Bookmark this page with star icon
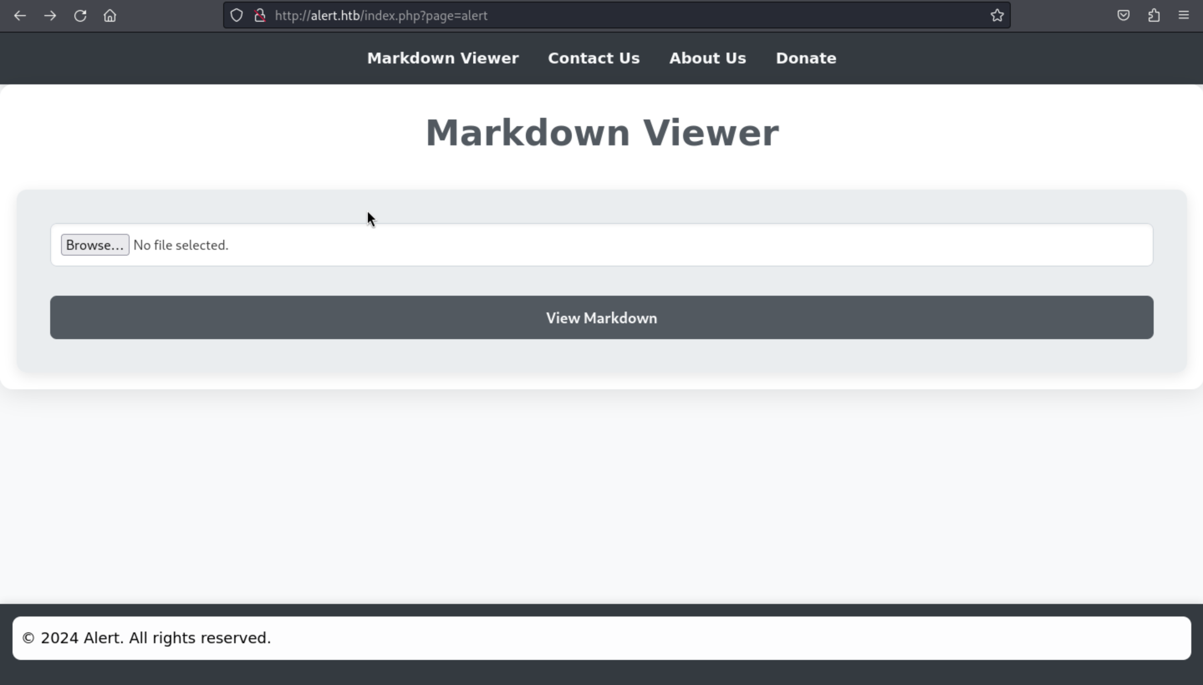1203x685 pixels. [997, 15]
